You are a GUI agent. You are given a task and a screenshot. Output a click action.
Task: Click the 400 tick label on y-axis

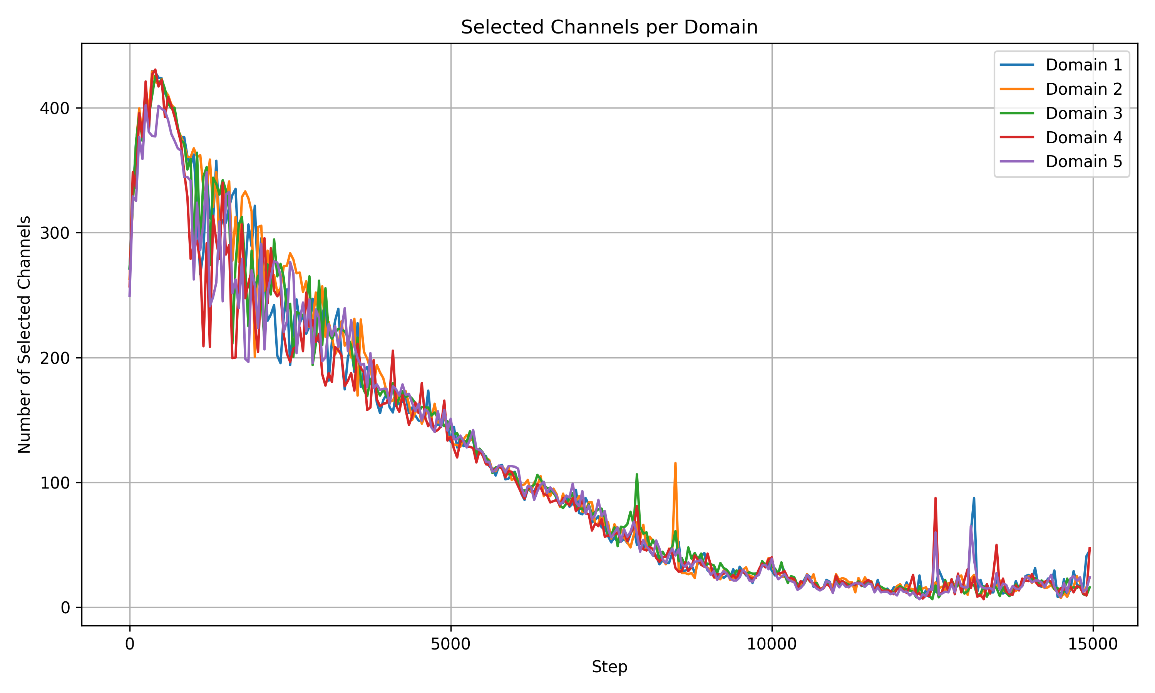point(54,108)
